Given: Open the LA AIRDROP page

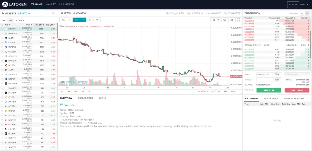Looking at the screenshot, I should pyautogui.click(x=67, y=4).
